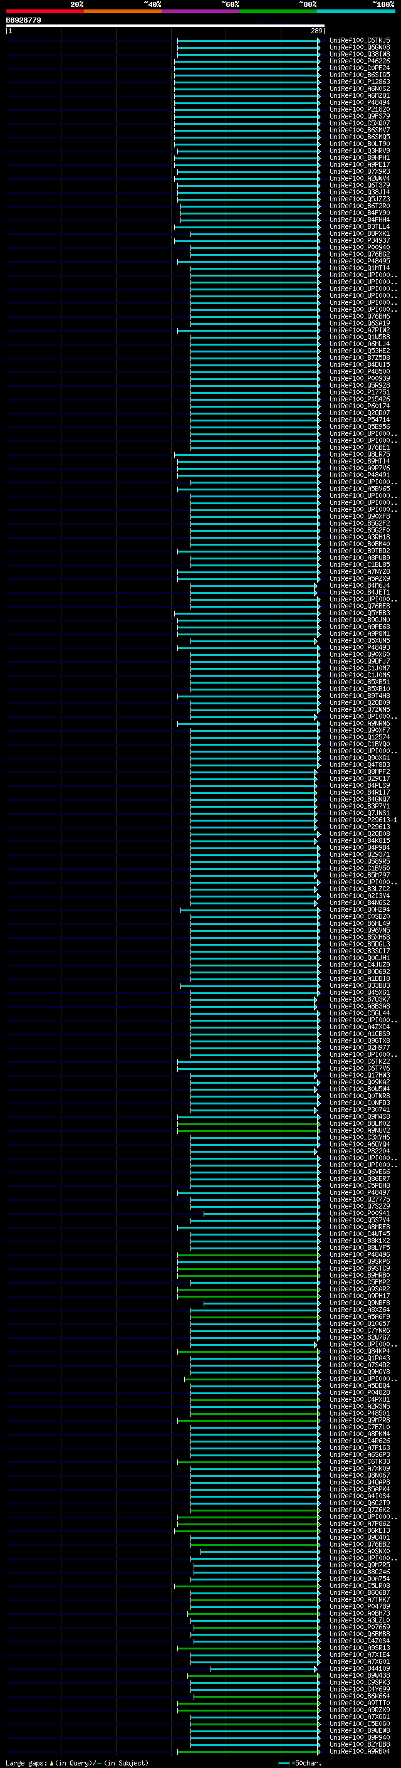
Task: Click the label UniRef100_Q38JI4
Action: (x=360, y=192)
